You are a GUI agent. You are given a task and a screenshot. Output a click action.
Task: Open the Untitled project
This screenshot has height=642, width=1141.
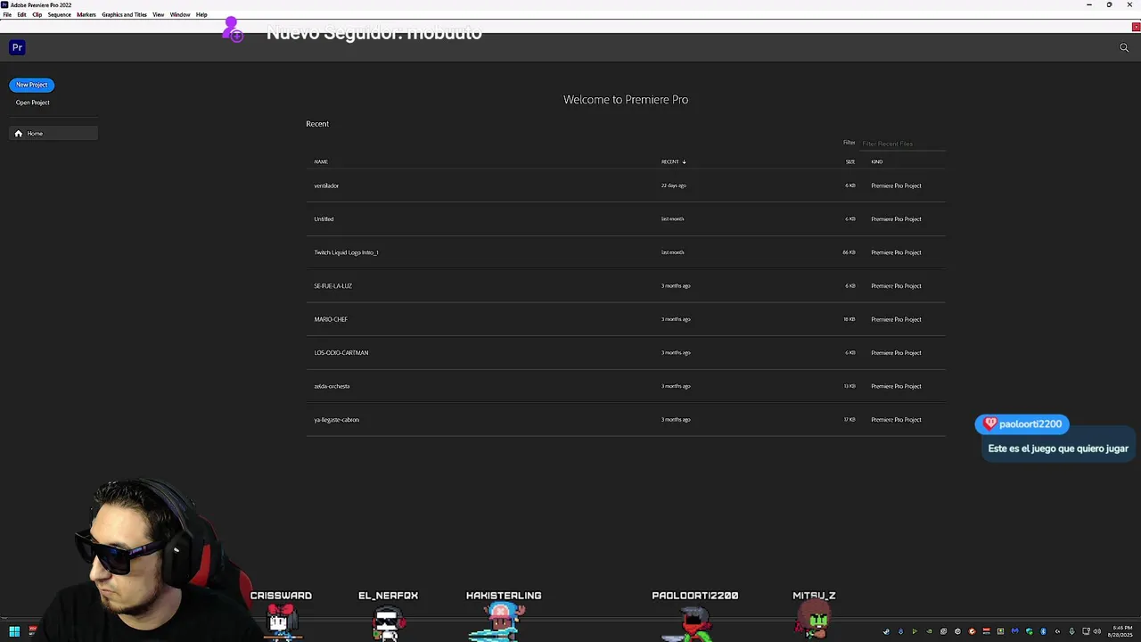pyautogui.click(x=324, y=219)
